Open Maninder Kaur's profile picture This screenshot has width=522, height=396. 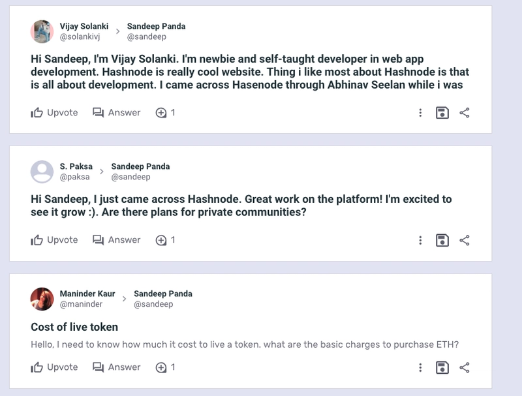tap(42, 299)
